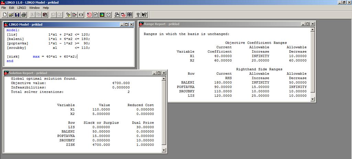Click the Match Parenthesis toolbar icon

coord(81,15)
